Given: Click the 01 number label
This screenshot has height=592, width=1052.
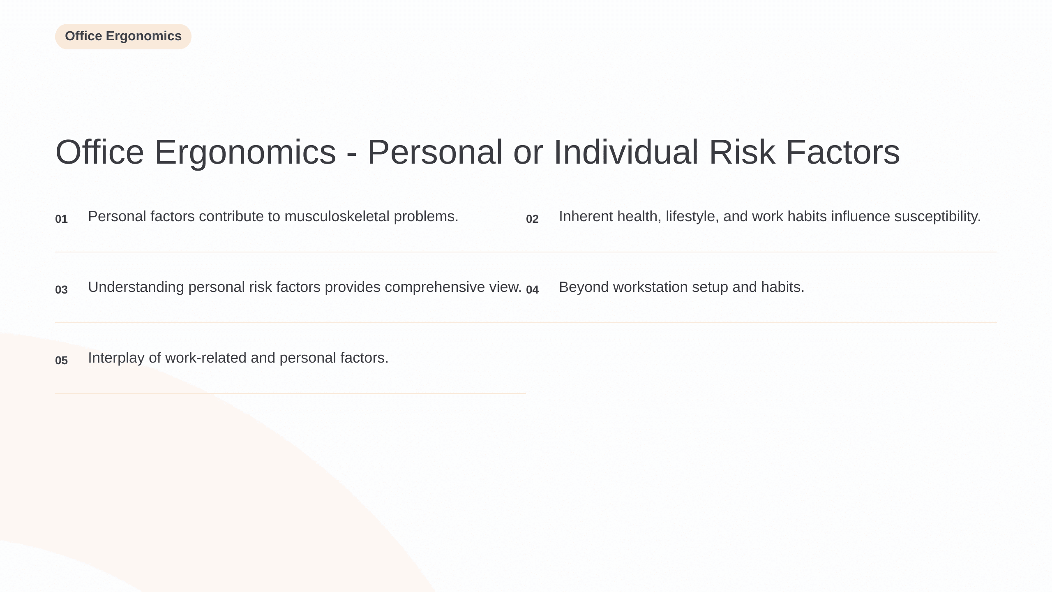Looking at the screenshot, I should coord(61,219).
